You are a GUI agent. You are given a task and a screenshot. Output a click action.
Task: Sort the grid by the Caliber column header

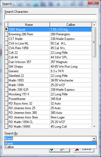point(71,25)
